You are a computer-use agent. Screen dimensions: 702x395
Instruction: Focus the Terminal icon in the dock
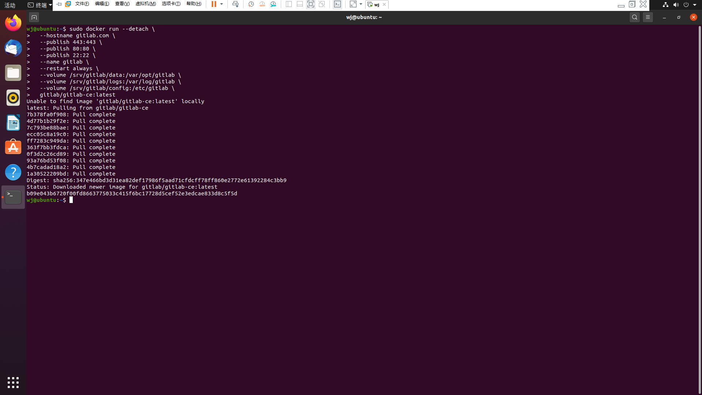13,197
